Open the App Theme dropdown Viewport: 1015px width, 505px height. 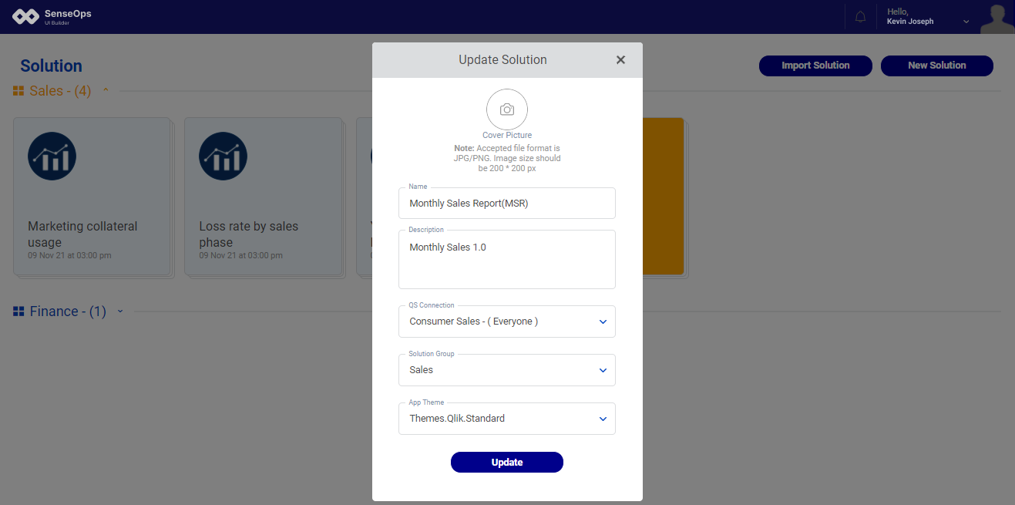click(507, 419)
